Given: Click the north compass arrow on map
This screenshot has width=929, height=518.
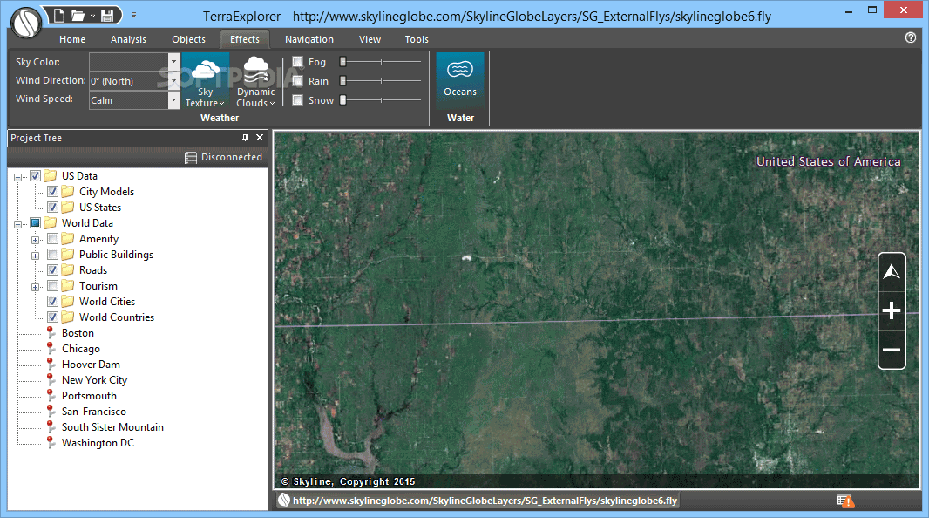Looking at the screenshot, I should point(891,272).
